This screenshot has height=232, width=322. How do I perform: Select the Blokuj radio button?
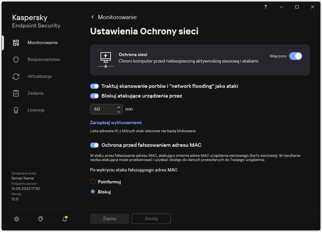tap(92, 192)
